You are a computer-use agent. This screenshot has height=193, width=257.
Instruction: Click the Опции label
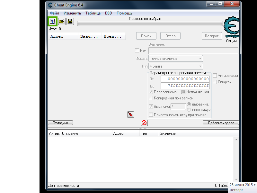(x=231, y=41)
